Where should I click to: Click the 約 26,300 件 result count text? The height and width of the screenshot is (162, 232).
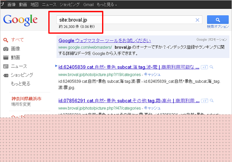point(77,27)
